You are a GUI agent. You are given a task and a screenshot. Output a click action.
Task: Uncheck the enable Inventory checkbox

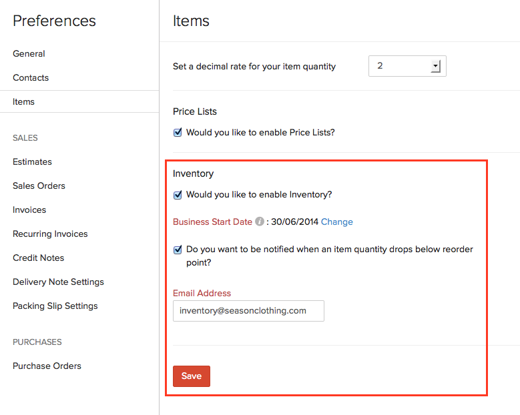pyautogui.click(x=178, y=195)
